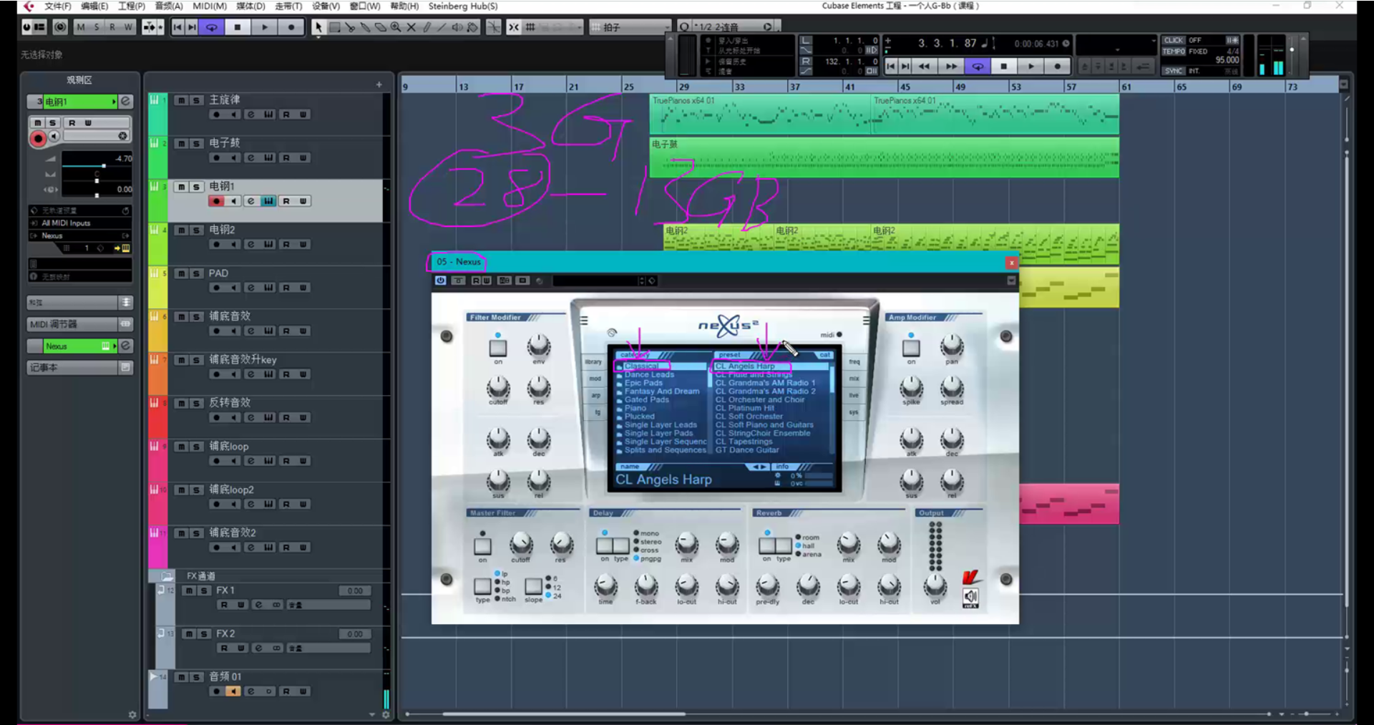Image resolution: width=1374 pixels, height=725 pixels.
Task: Open the 设备(V) menu
Action: click(326, 6)
